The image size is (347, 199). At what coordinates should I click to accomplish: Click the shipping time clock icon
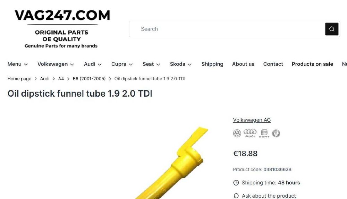tap(236, 183)
